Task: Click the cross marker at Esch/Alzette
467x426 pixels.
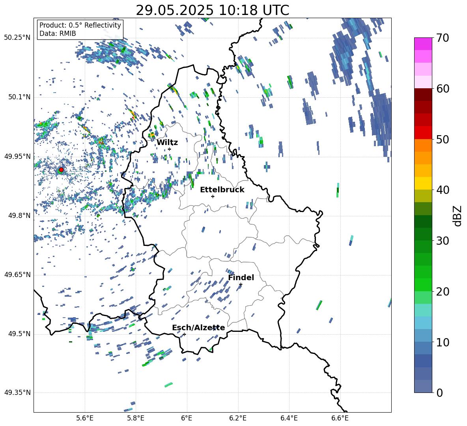Action: pos(184,334)
